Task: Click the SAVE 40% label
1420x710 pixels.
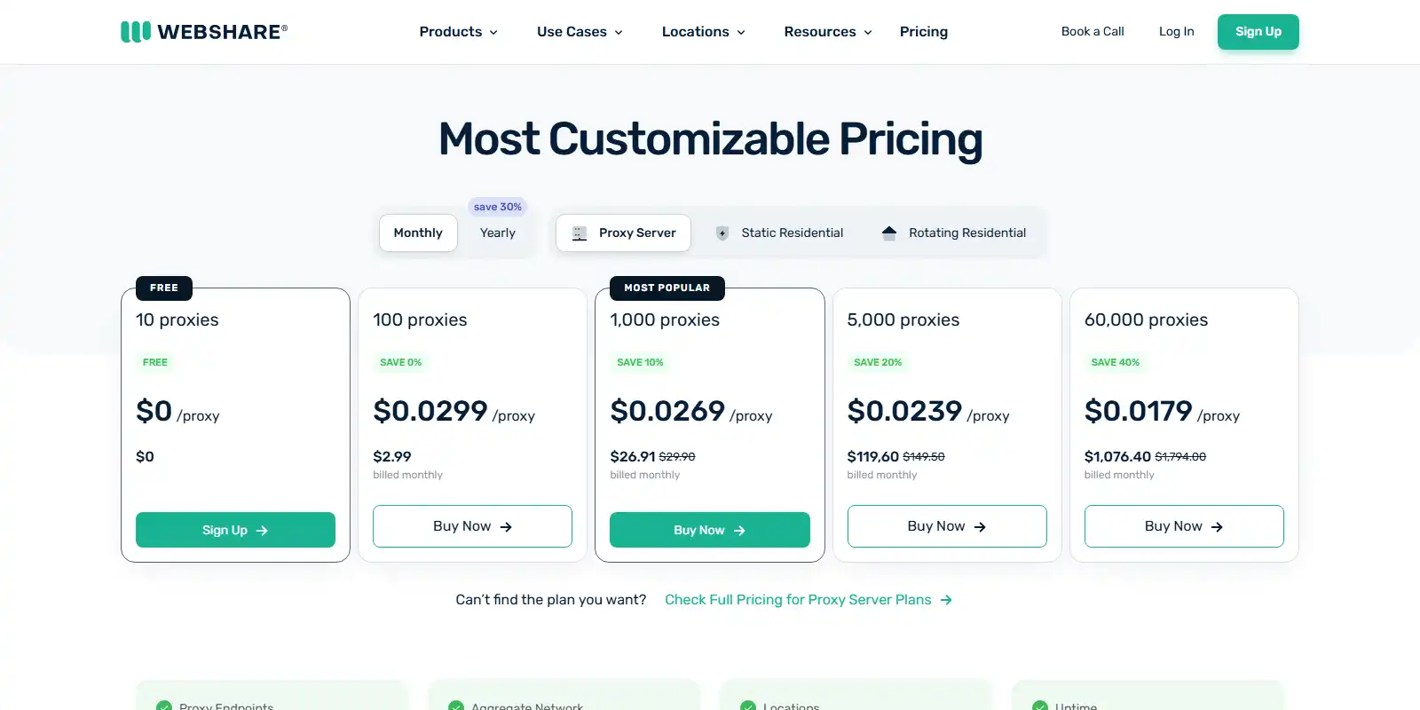Action: [1115, 362]
